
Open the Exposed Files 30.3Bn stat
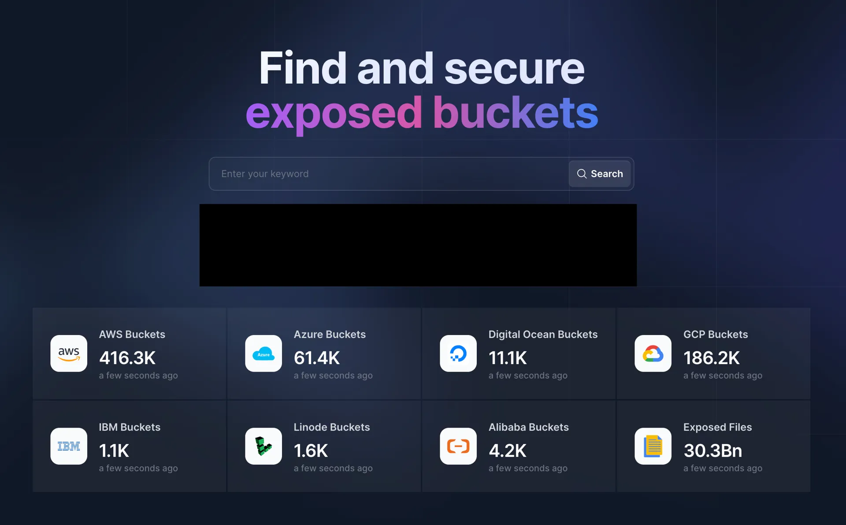712,451
